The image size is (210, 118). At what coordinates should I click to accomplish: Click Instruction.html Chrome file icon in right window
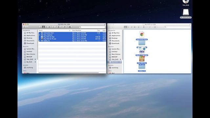(x=142, y=35)
